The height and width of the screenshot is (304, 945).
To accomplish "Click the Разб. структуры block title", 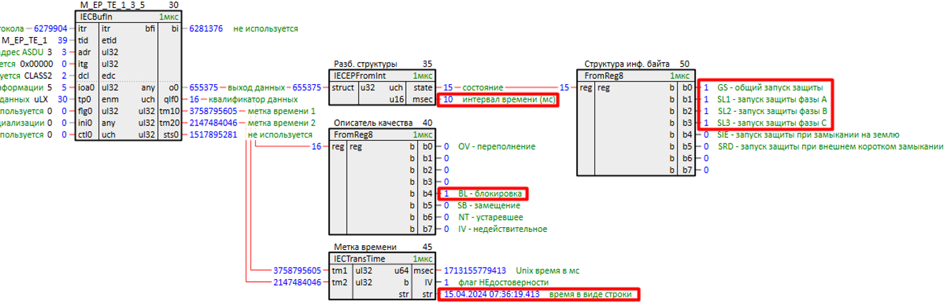I will 365,64.
